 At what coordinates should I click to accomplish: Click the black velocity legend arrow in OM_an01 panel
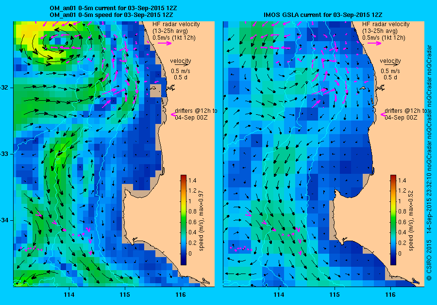tap(181, 65)
